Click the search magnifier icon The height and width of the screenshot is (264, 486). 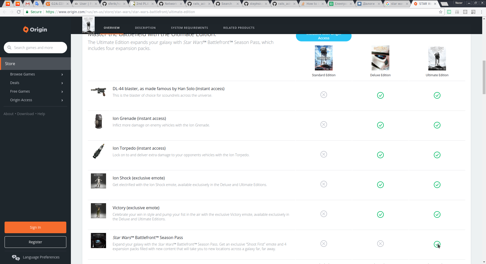point(9,47)
